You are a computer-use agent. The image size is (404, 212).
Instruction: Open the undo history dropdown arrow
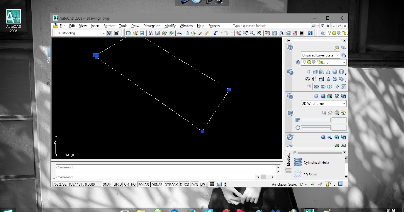click(221, 33)
